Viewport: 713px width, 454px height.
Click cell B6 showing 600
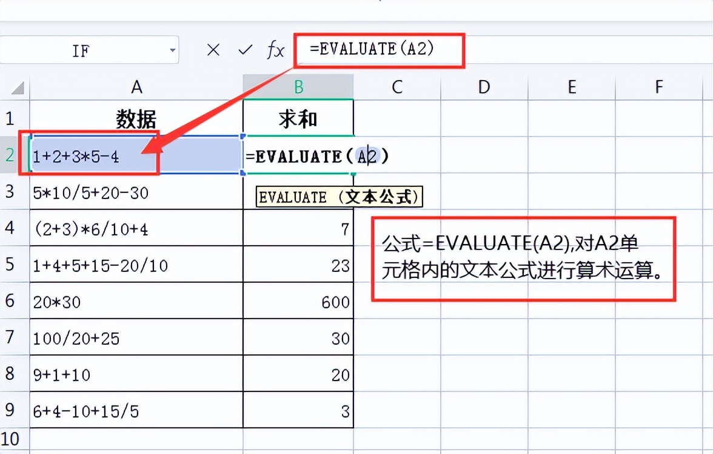(x=298, y=302)
